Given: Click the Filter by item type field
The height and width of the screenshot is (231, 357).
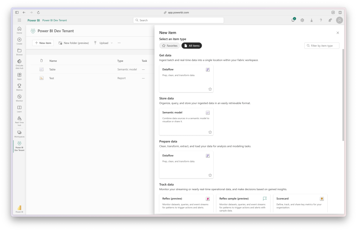Looking at the screenshot, I should pyautogui.click(x=322, y=46).
